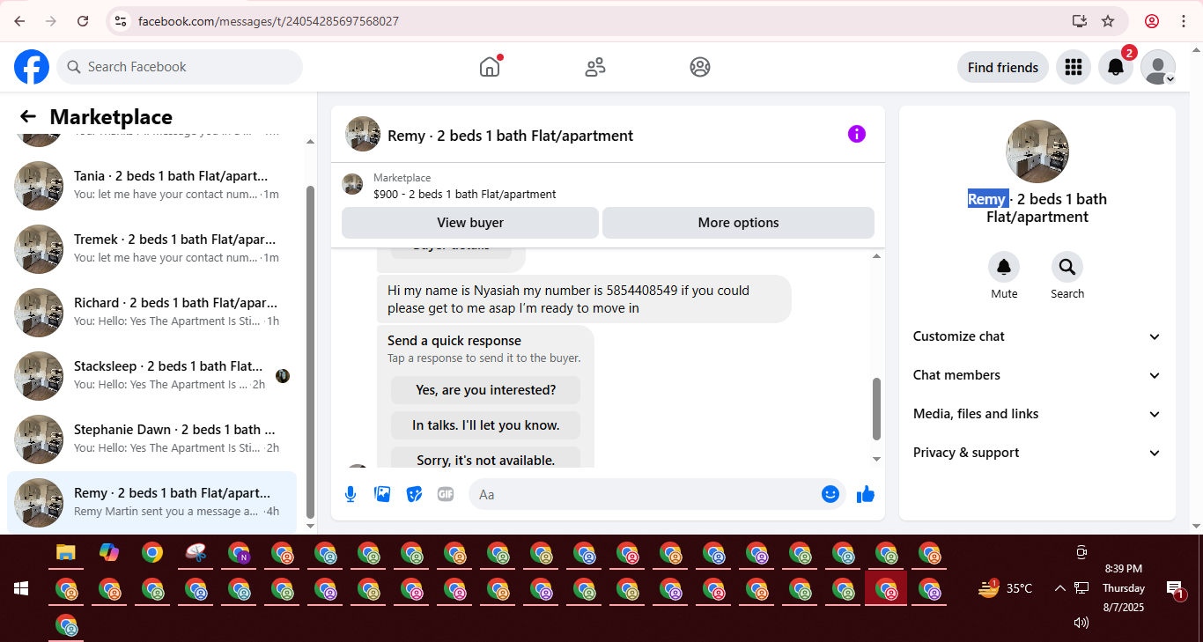Click Remy's listing thumbnail in the right panel
The height and width of the screenshot is (642, 1203).
1037,151
